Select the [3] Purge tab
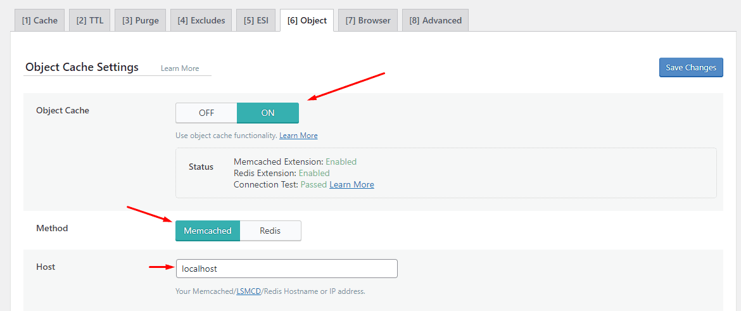Image resolution: width=741 pixels, height=311 pixels. [x=141, y=20]
